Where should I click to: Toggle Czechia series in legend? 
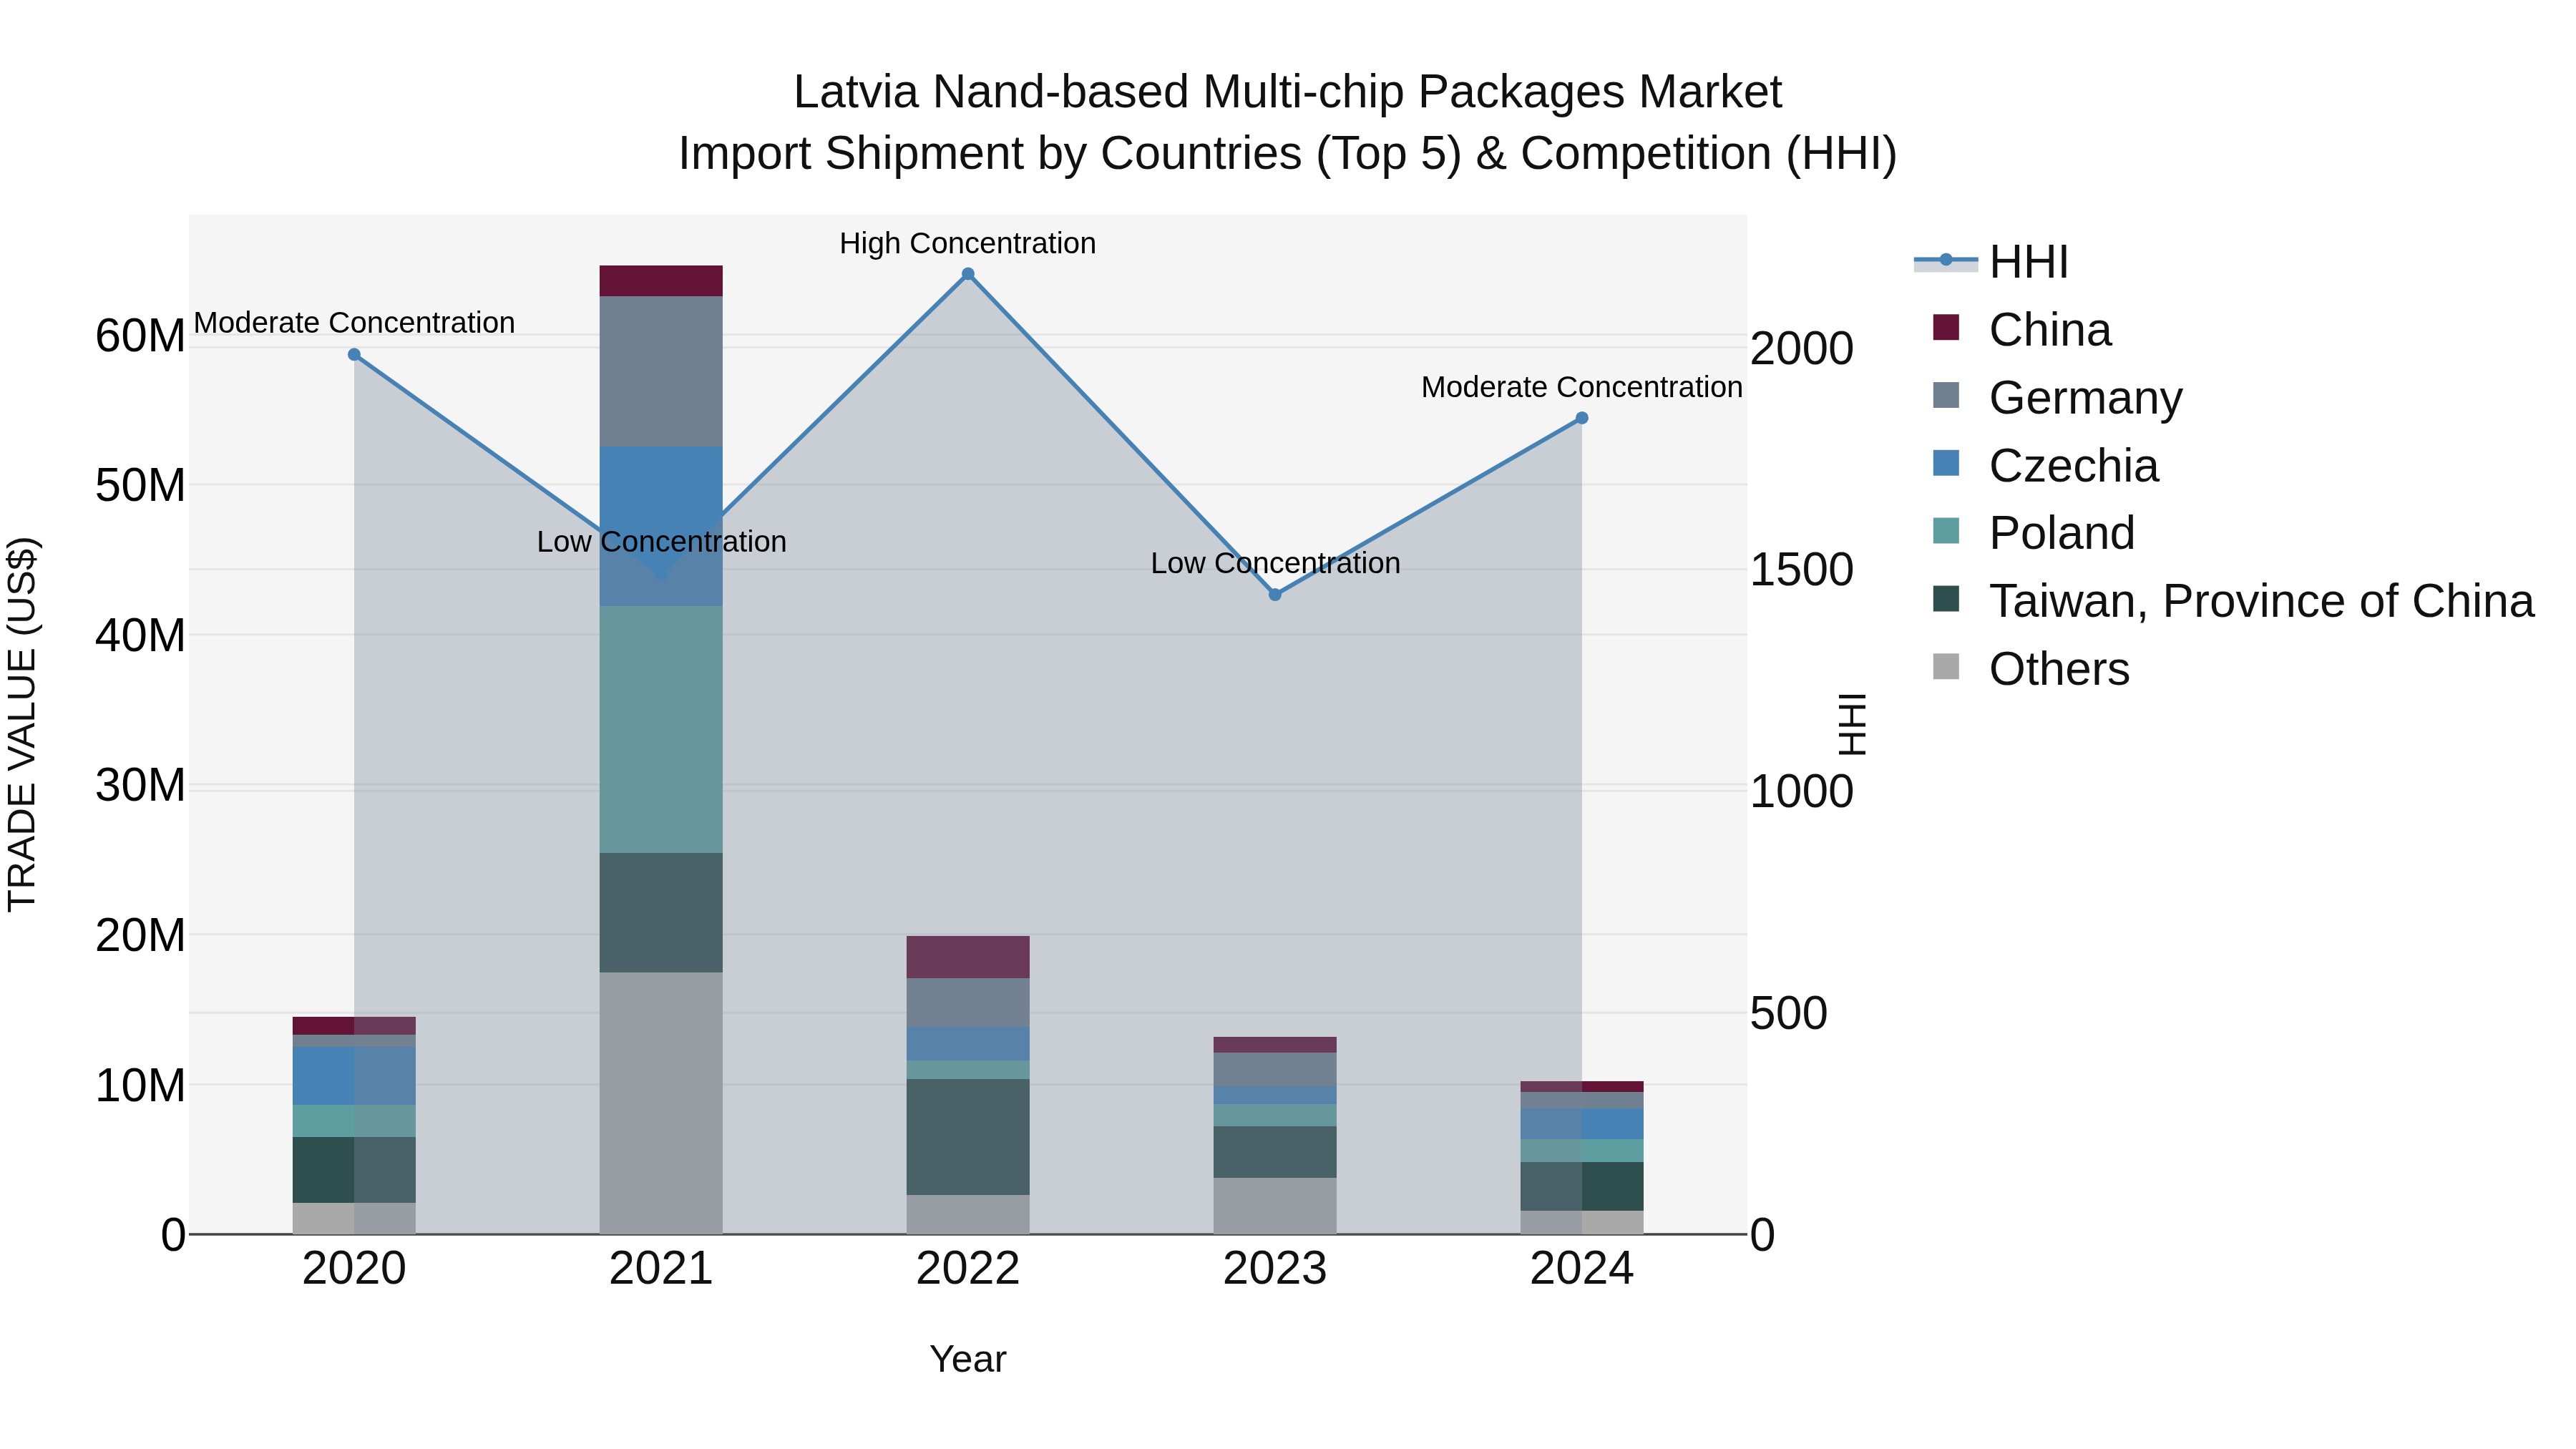coord(2045,466)
